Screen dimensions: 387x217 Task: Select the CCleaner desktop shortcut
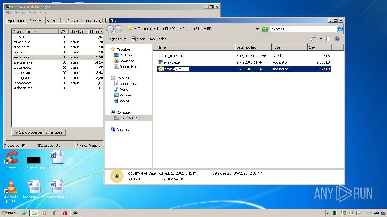tap(11, 160)
